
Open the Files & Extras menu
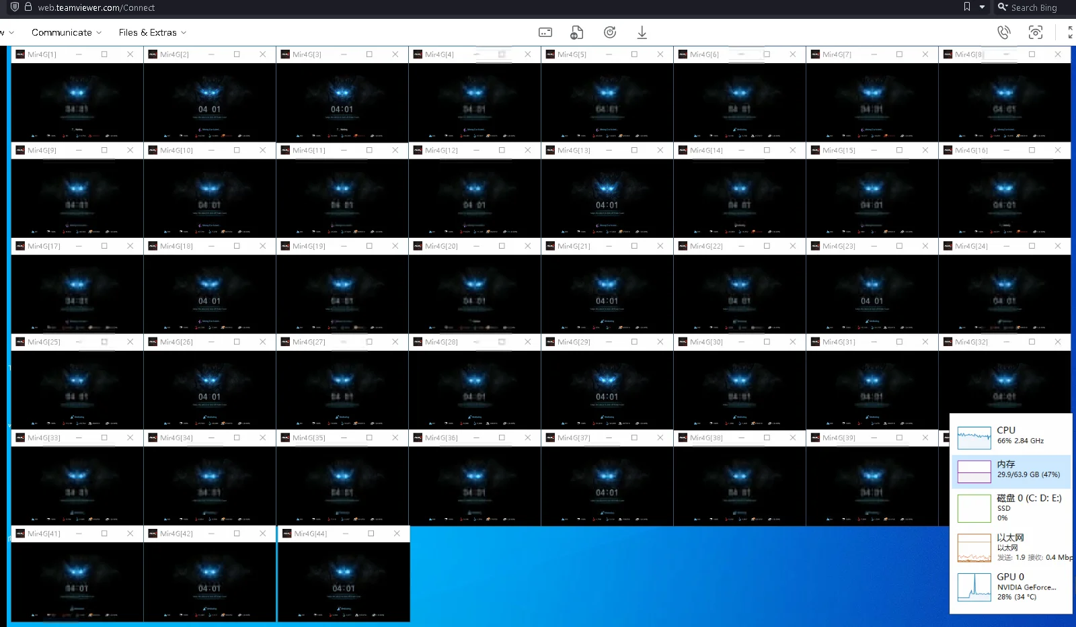[x=152, y=32]
